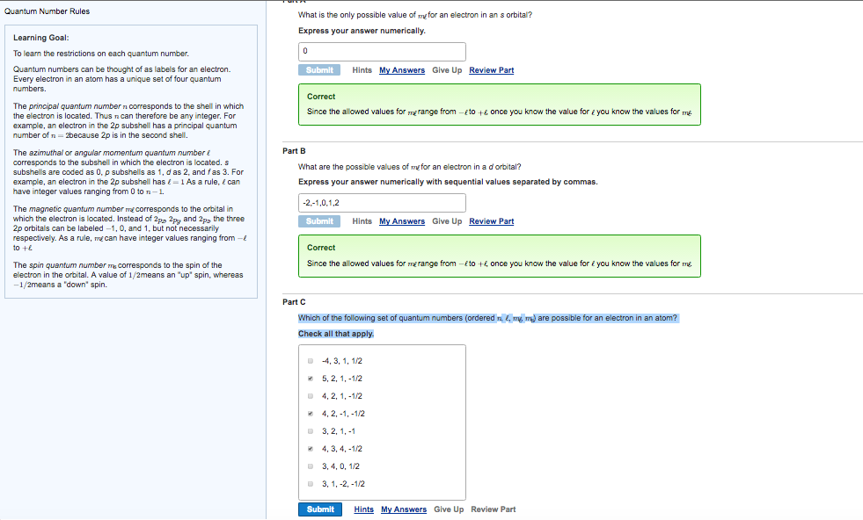Check the "3, 2, 1, -1" option
Screen dimensions: 863x520
point(310,430)
